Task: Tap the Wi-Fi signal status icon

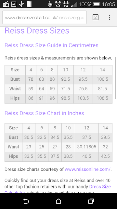Action: point(66,4)
